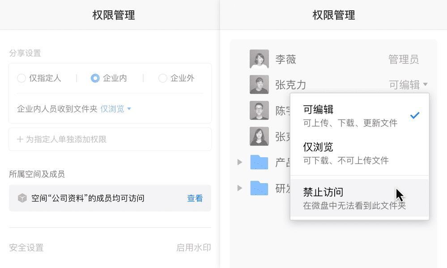
Task: Choose 禁止访问 in the permission menu
Action: tap(359, 198)
